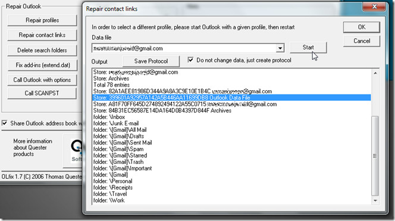
Task: Toggle Share Outlook address book checkbox
Action: pos(5,123)
